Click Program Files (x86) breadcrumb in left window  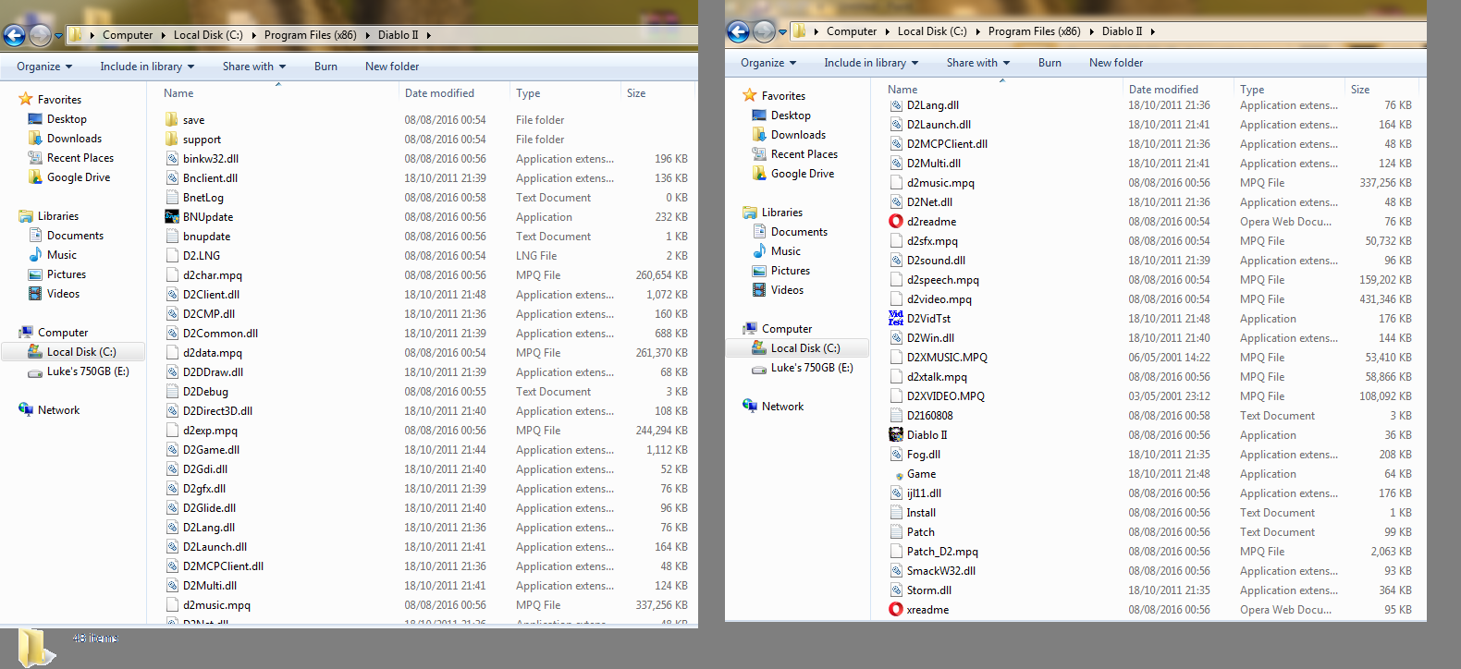pos(310,35)
